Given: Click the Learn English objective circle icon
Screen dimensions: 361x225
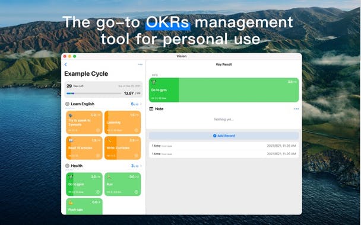Looking at the screenshot, I should click(67, 104).
